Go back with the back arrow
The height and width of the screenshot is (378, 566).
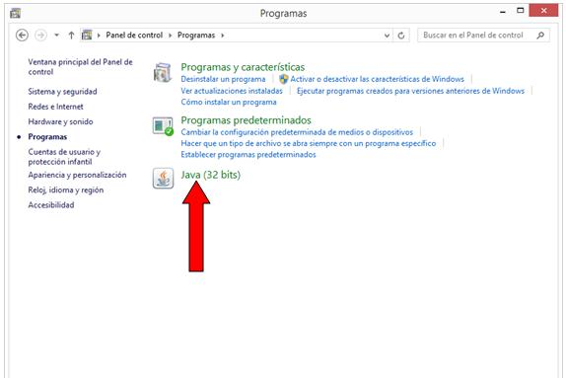coord(22,36)
